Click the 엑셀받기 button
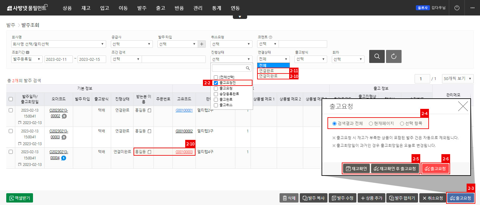The image size is (480, 205). point(20,198)
